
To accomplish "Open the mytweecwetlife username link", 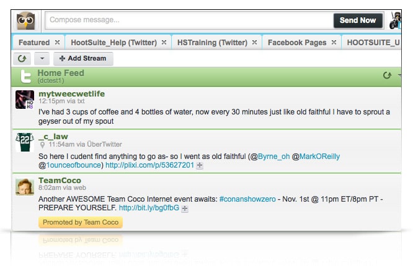I will point(72,94).
